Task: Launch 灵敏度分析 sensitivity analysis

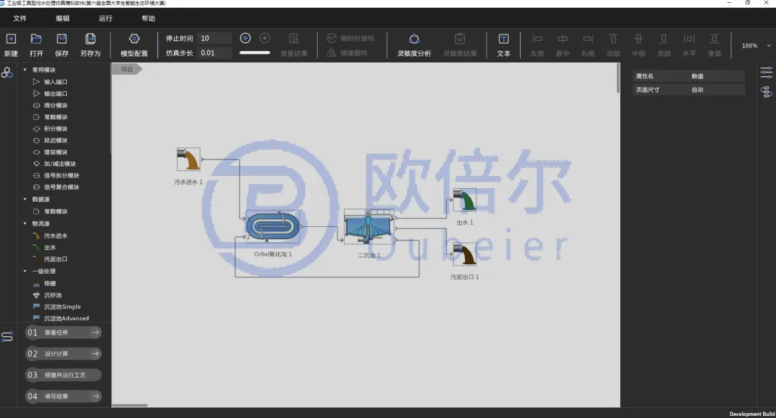Action: pyautogui.click(x=415, y=39)
